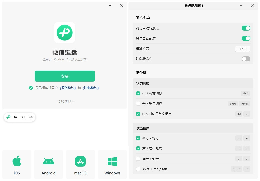Select the iOS platform tile

click(17, 164)
